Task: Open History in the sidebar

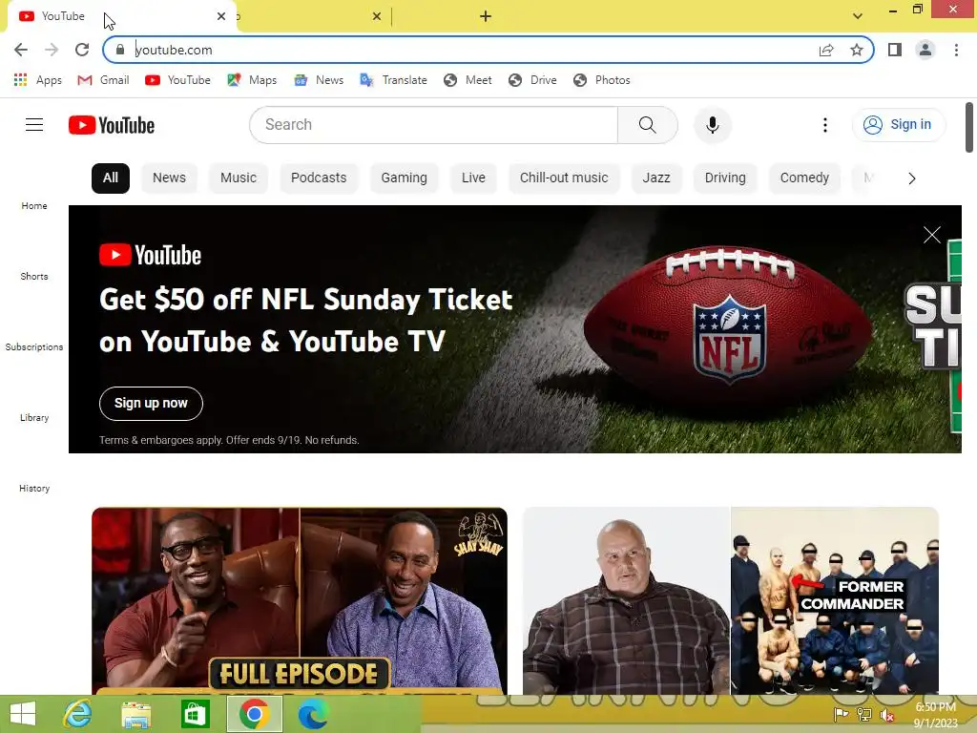Action: click(x=34, y=489)
